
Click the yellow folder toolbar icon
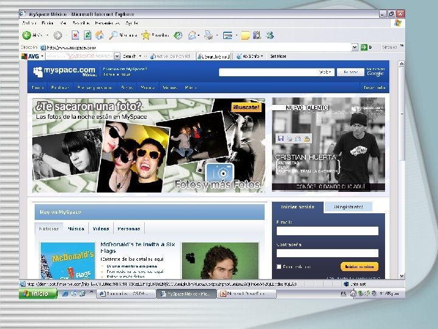(245, 35)
